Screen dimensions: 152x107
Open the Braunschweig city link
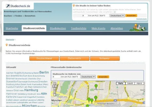coord(39,76)
